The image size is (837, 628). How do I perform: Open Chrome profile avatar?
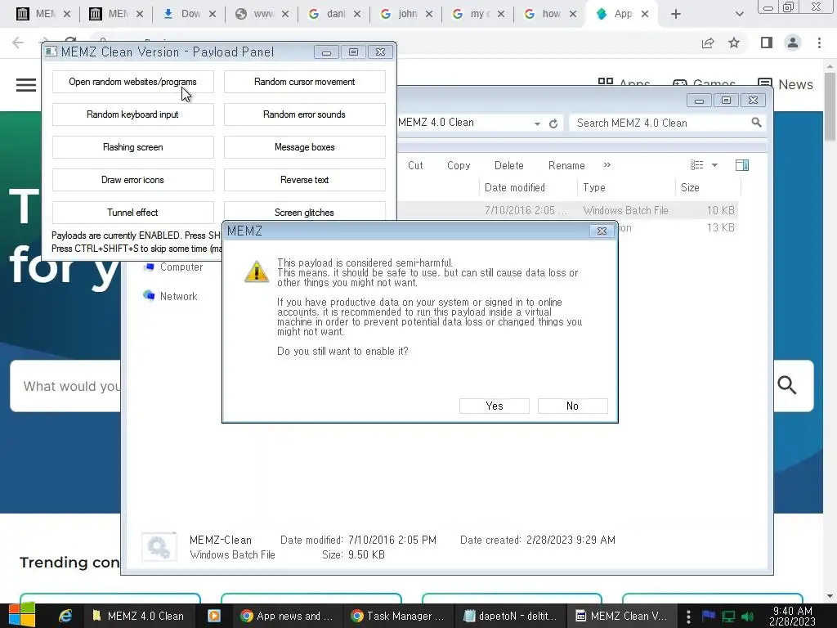(793, 43)
